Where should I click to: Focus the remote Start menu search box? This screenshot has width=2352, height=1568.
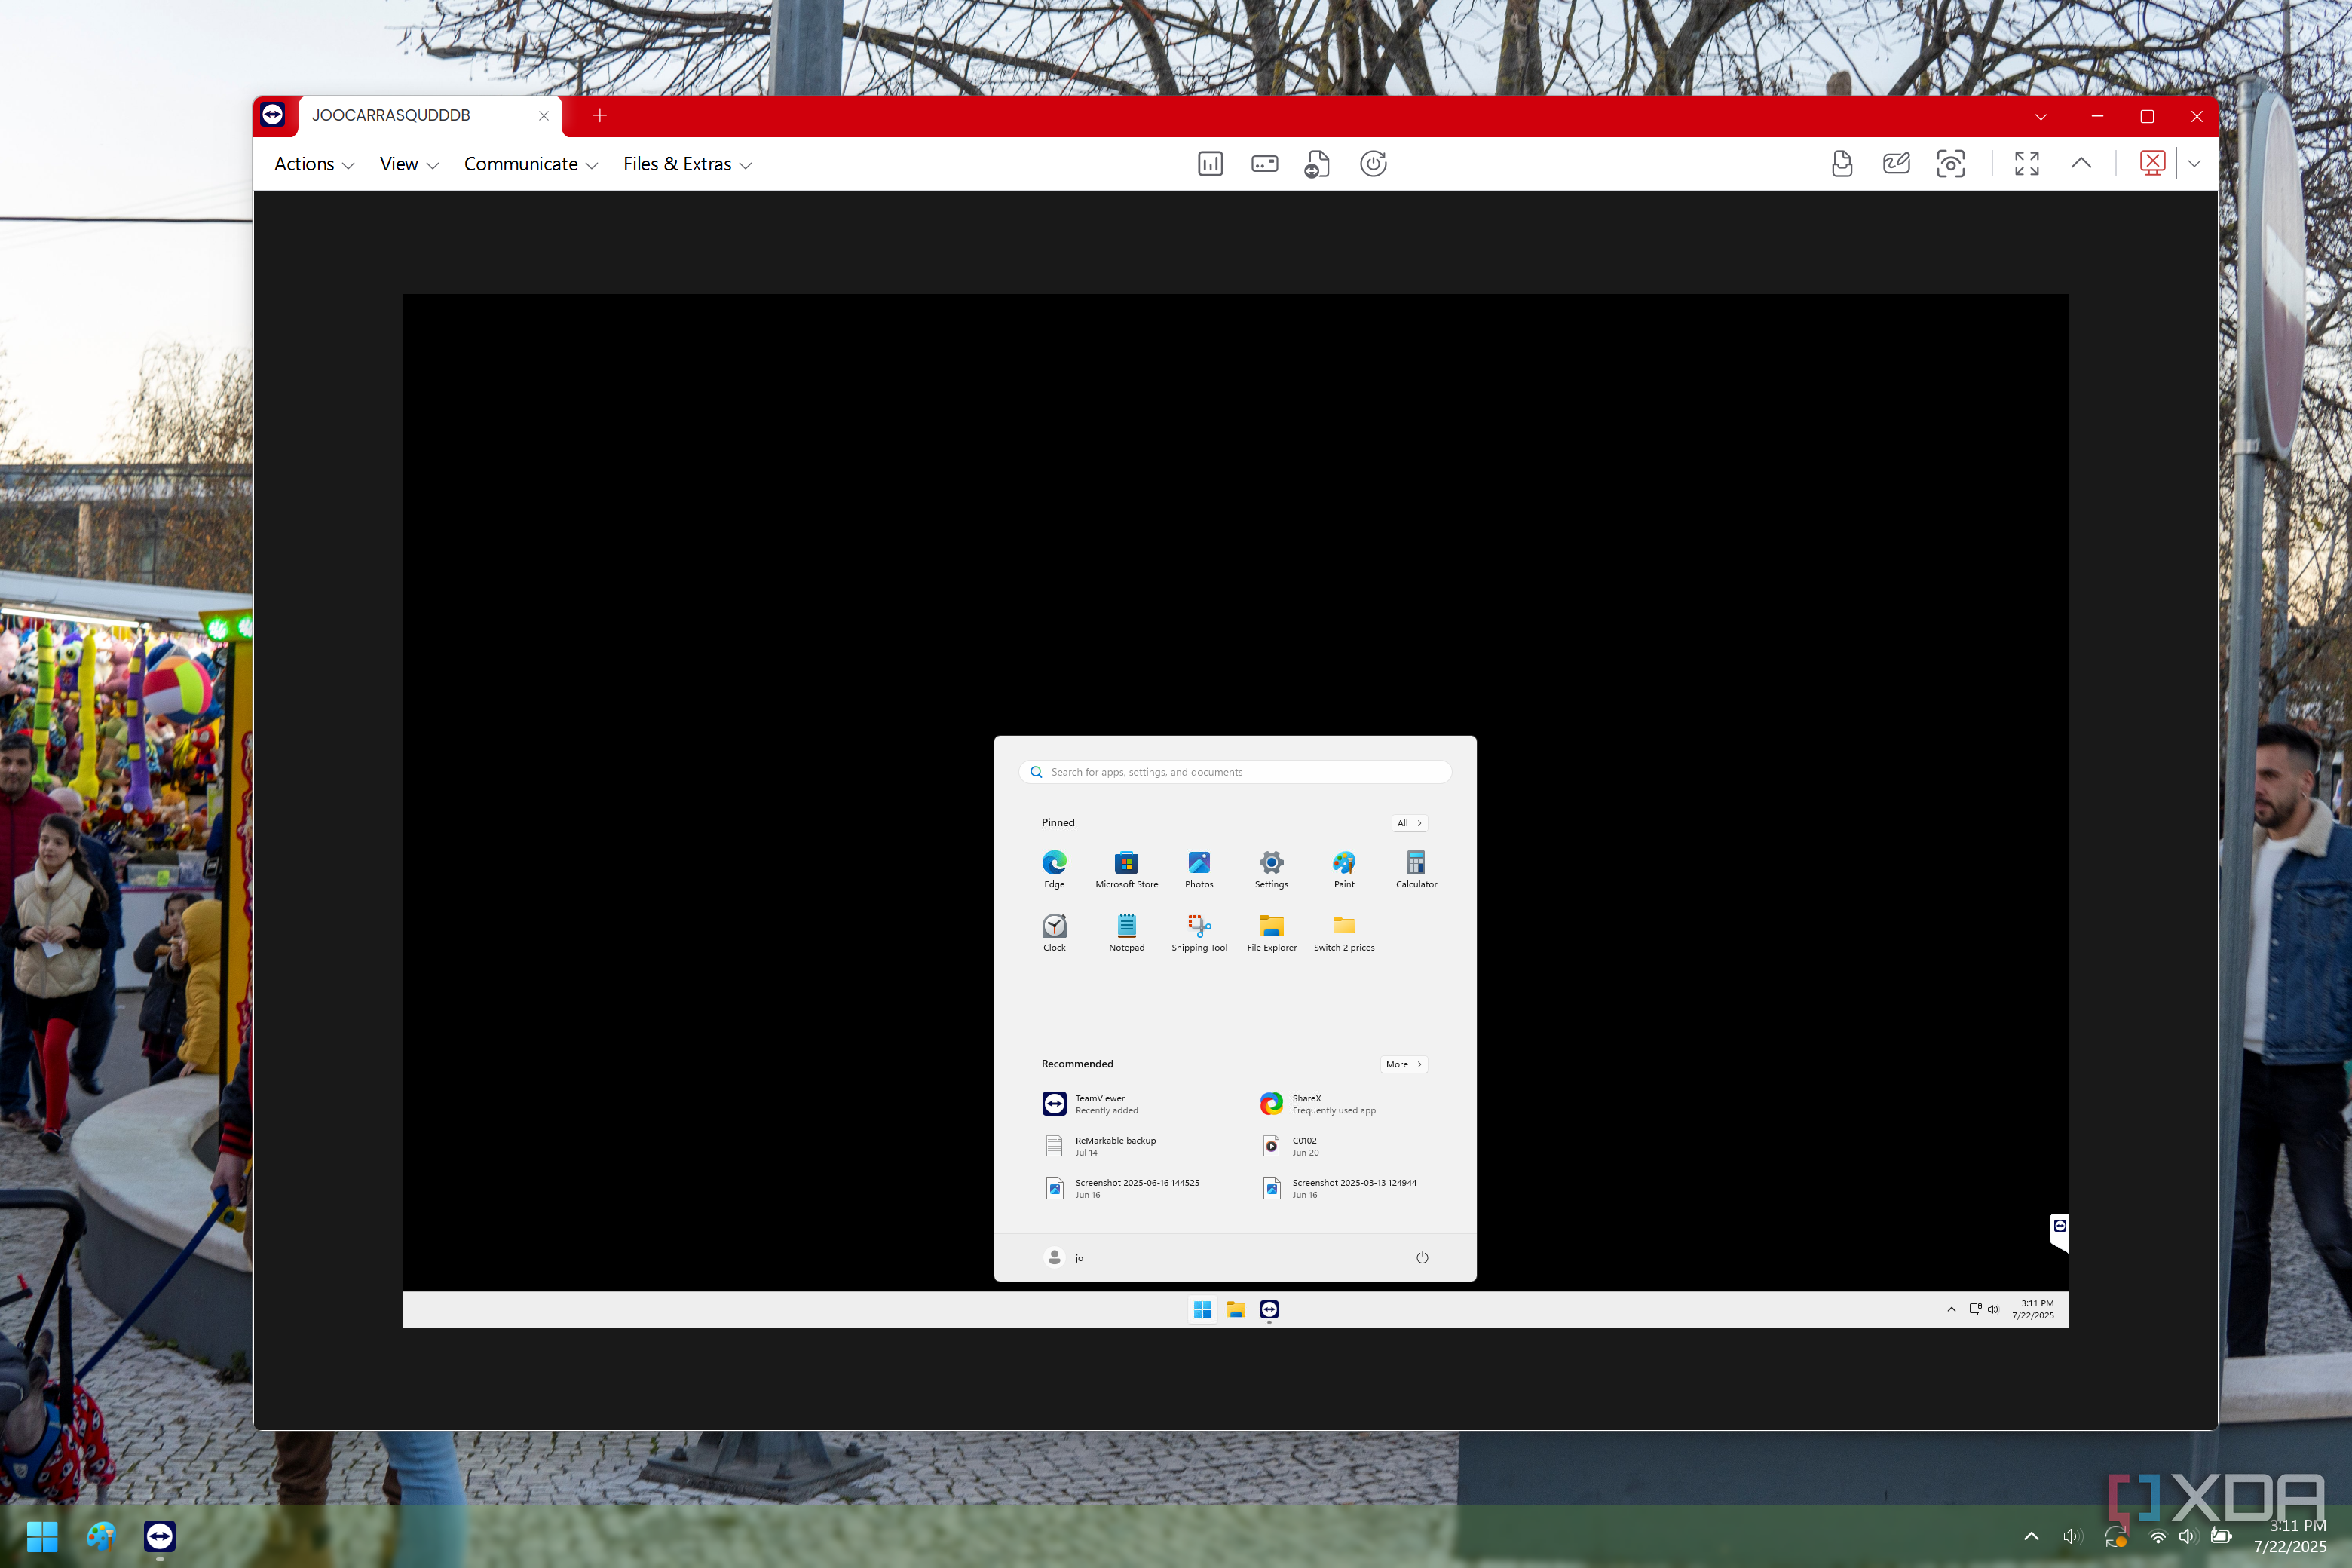click(x=1235, y=772)
